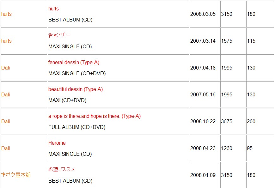Click the BEST ALBUM (CD) text under hurts
Viewport: 275px width, 188px height.
click(x=70, y=20)
